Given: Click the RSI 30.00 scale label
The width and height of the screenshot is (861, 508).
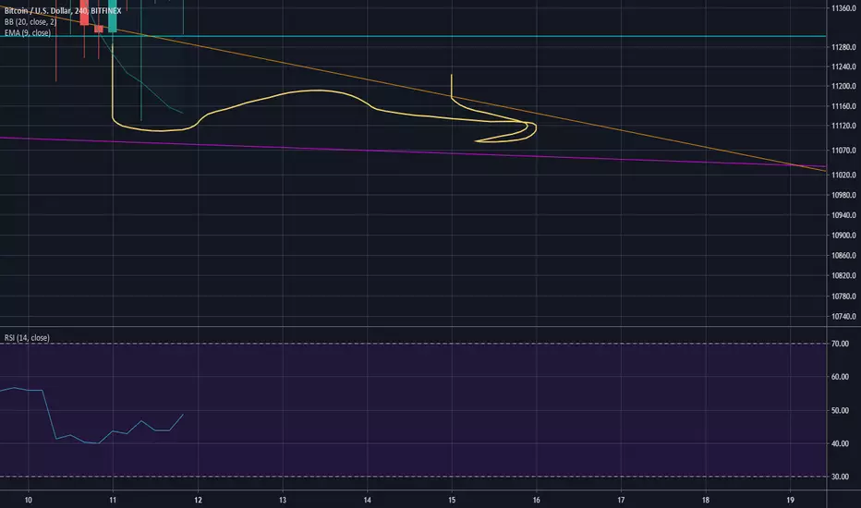Looking at the screenshot, I should point(840,477).
